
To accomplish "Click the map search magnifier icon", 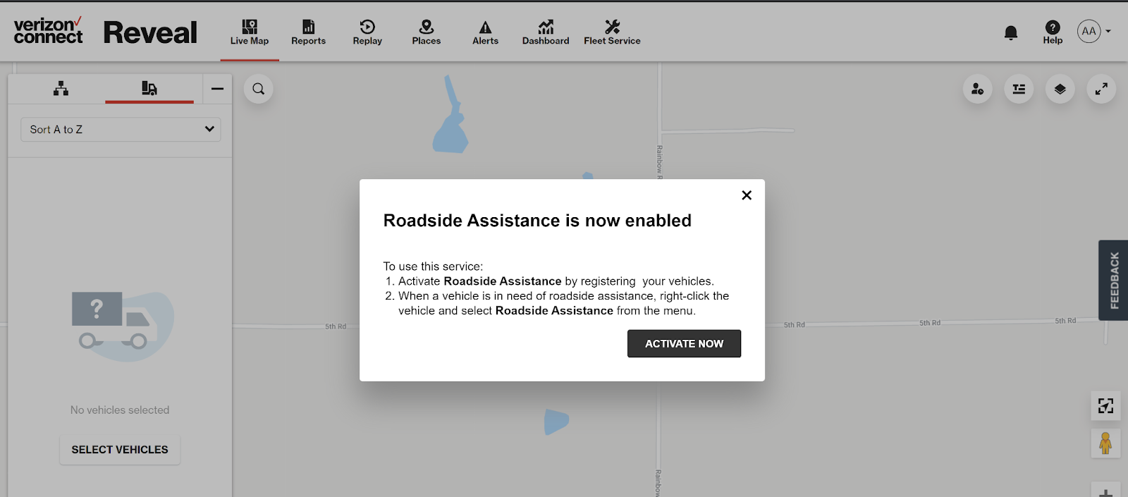I will (x=259, y=89).
